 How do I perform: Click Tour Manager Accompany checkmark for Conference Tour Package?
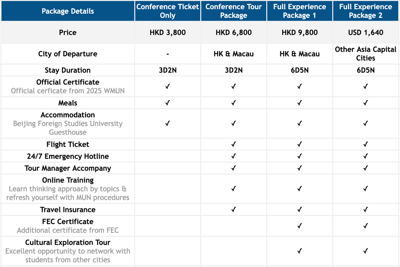click(x=234, y=168)
